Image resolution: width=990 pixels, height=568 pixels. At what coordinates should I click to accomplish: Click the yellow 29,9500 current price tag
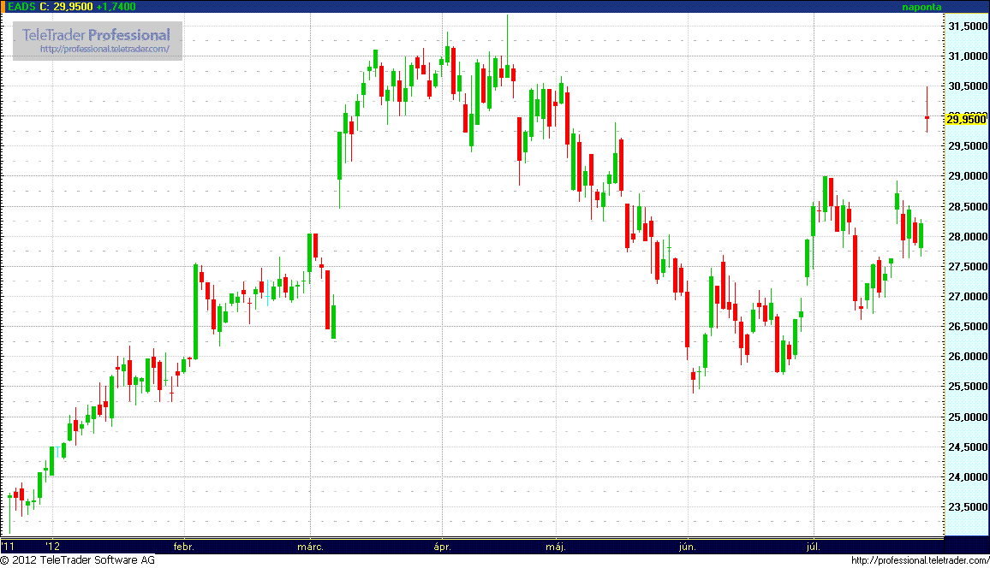click(x=964, y=120)
